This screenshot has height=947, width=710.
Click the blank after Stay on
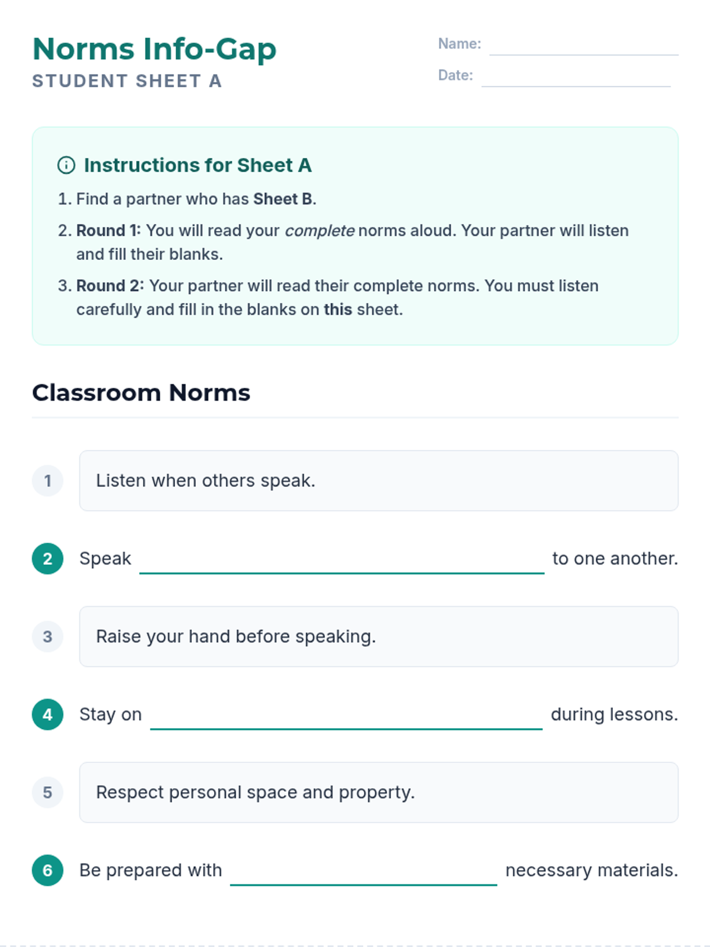346,718
